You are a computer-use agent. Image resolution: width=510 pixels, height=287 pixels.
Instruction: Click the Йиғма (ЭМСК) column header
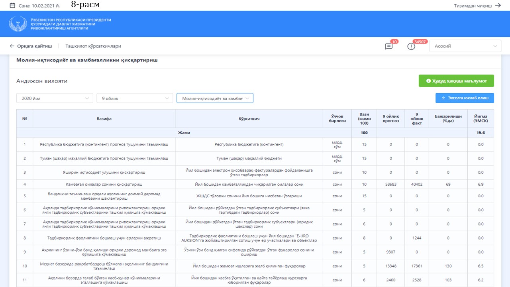[x=481, y=118]
